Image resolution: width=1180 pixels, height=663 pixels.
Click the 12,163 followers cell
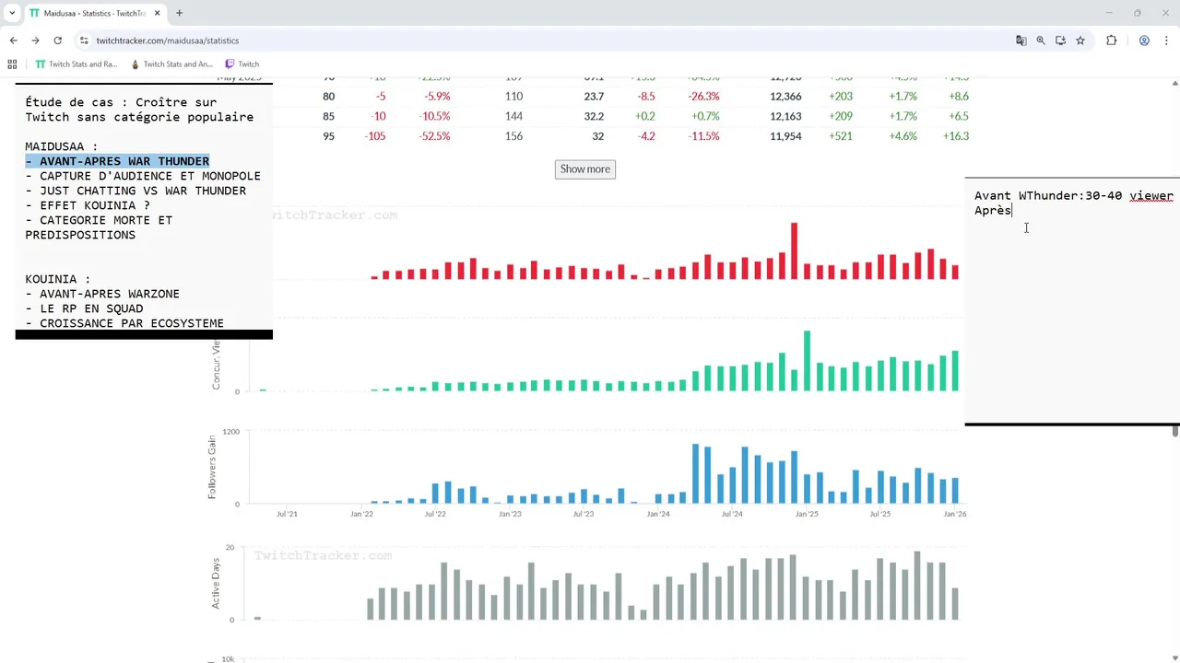tap(786, 116)
